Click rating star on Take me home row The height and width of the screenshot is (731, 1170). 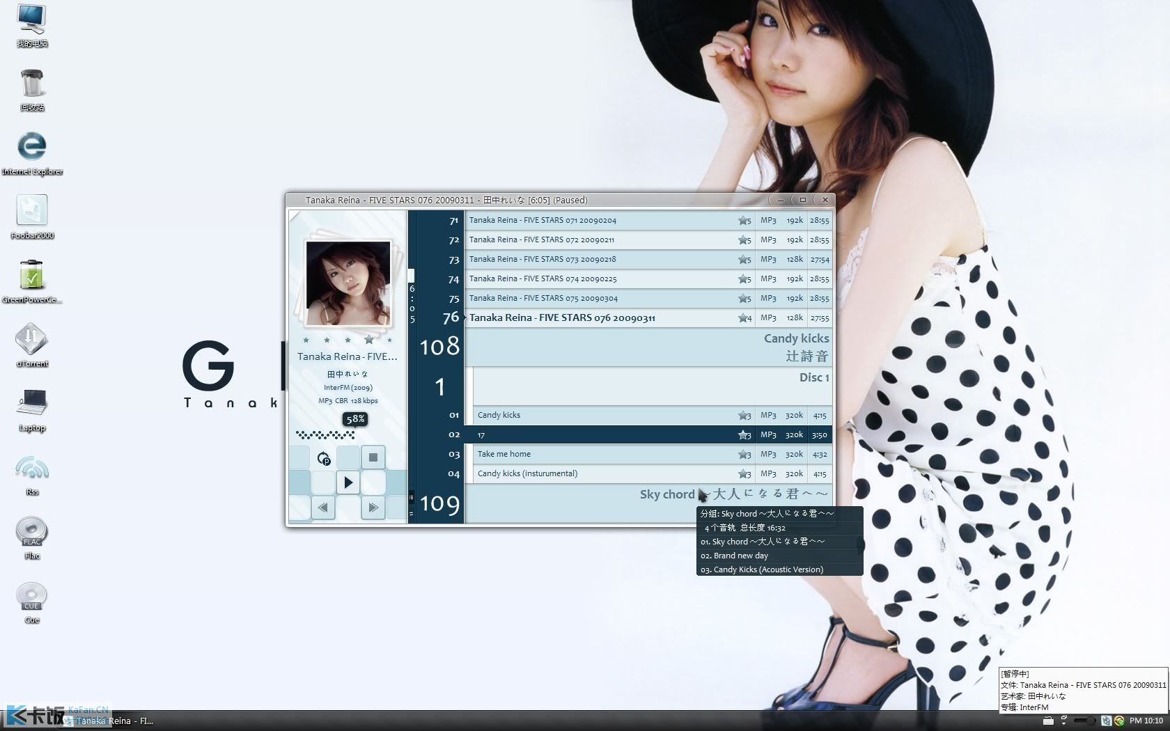[744, 455]
